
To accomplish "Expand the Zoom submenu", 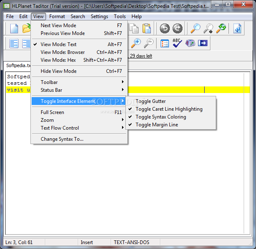I will [x=79, y=120].
